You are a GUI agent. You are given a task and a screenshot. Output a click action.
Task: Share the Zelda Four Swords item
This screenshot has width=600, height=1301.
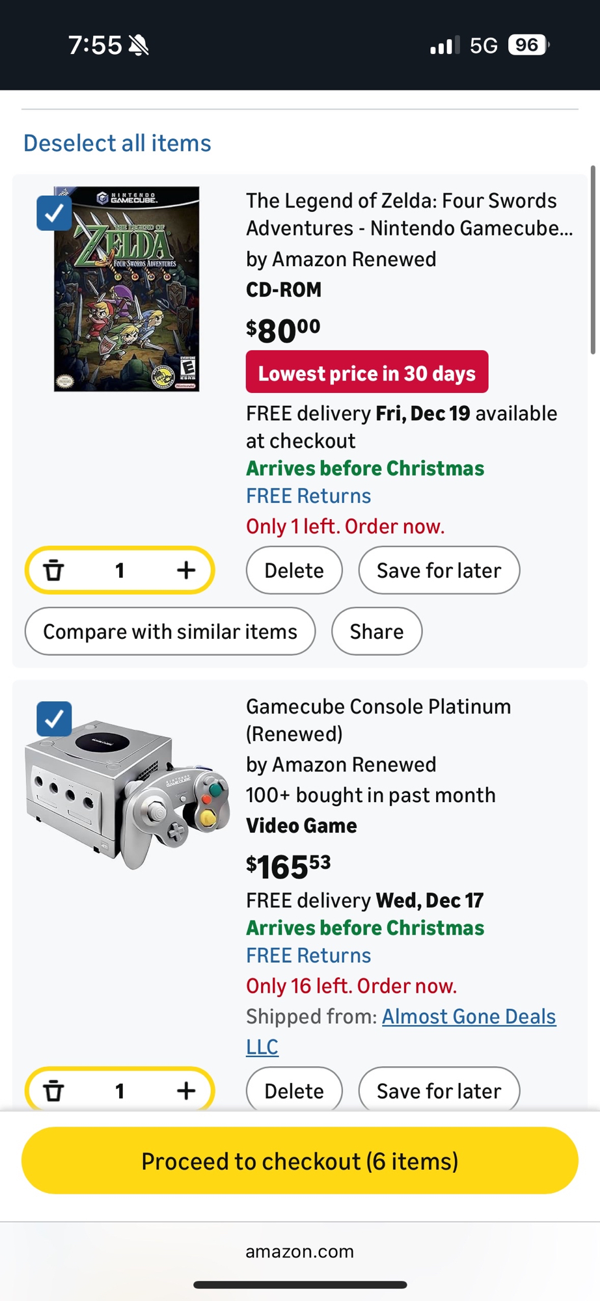[376, 632]
